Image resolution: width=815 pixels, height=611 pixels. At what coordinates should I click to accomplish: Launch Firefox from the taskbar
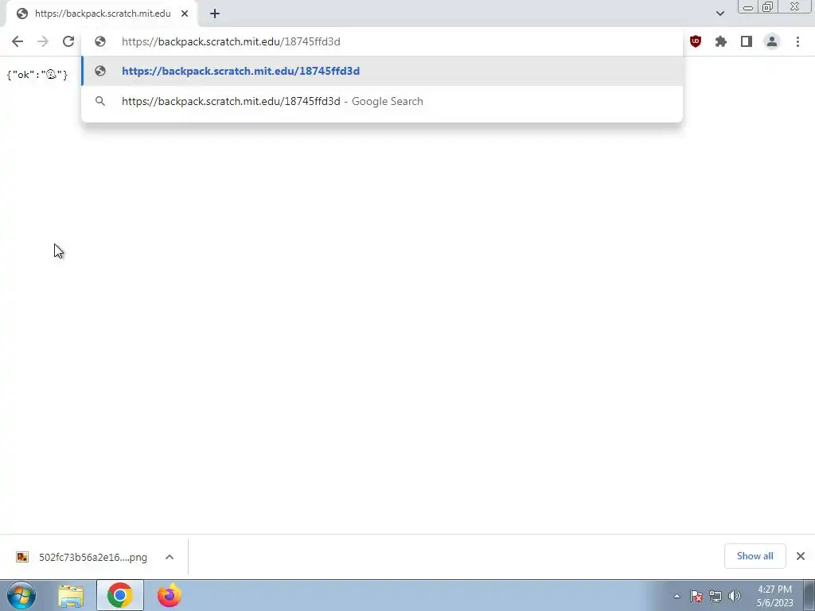[x=170, y=595]
